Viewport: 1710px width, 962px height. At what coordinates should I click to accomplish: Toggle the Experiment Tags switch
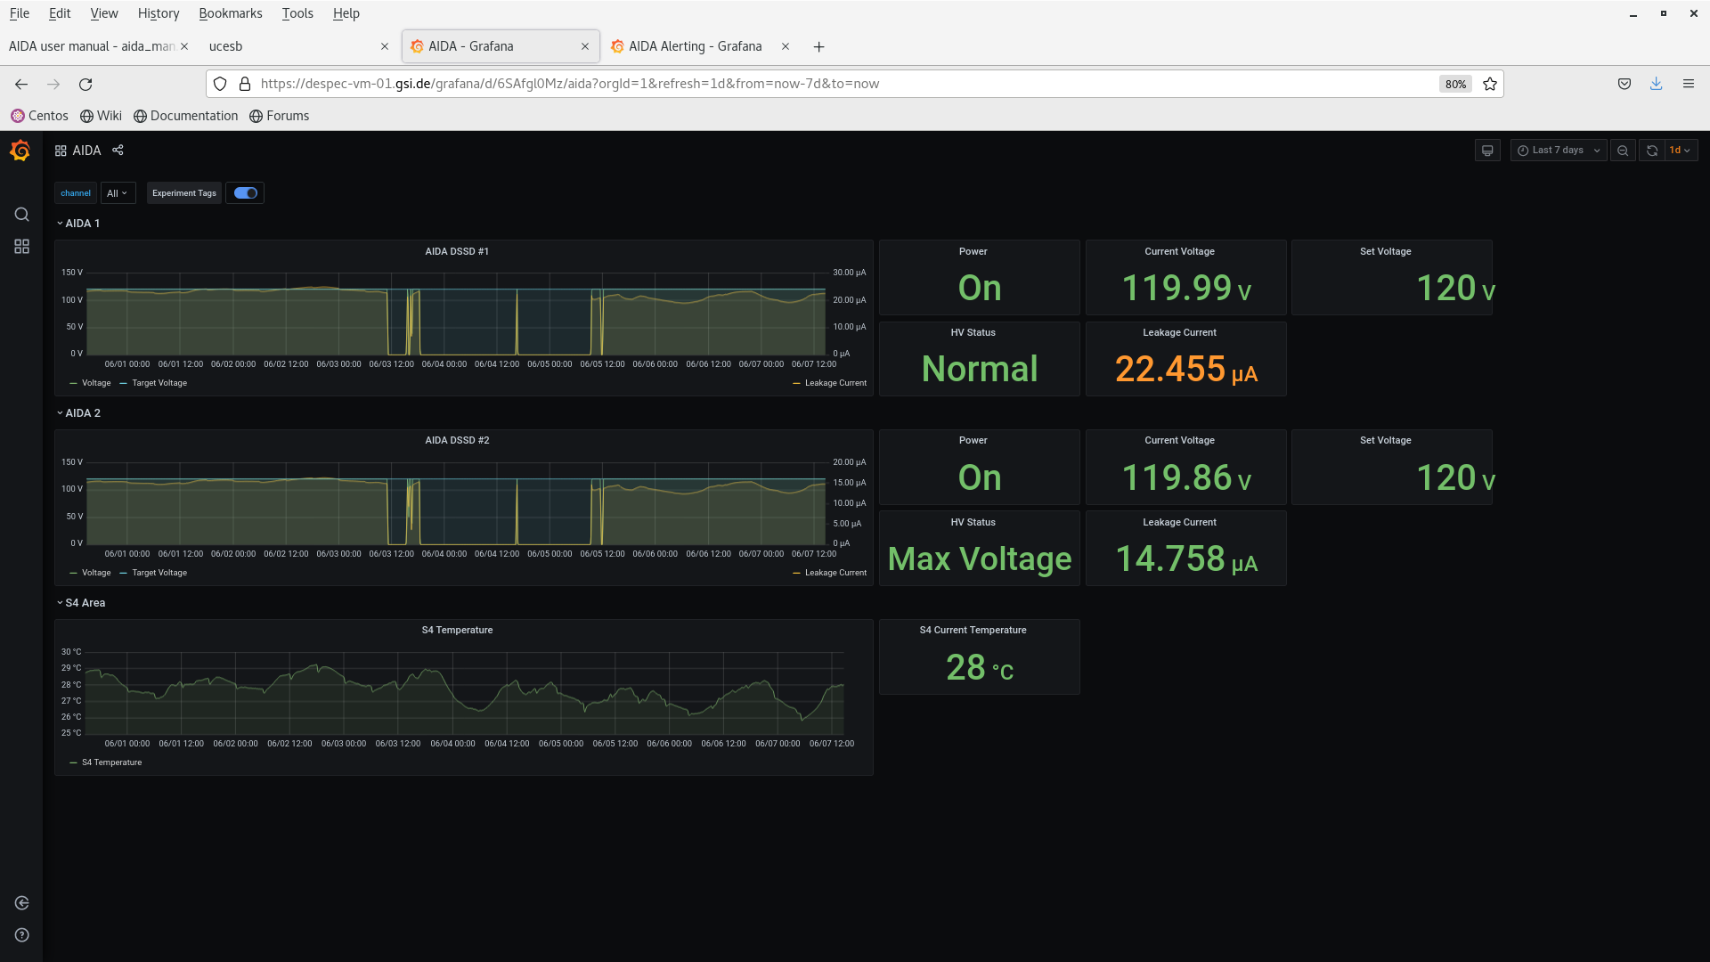pyautogui.click(x=246, y=193)
